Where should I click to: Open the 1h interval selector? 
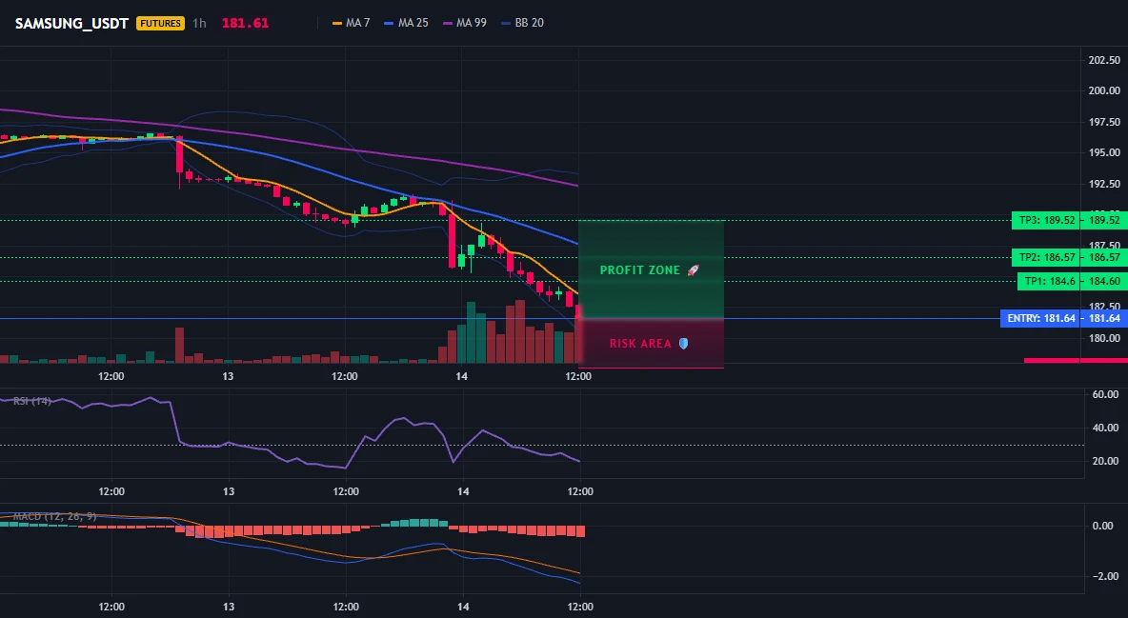pos(199,23)
